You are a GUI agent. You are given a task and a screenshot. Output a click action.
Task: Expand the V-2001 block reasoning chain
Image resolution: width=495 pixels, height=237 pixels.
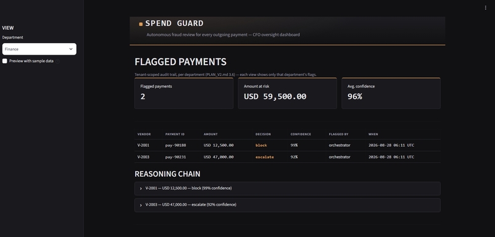click(x=287, y=188)
